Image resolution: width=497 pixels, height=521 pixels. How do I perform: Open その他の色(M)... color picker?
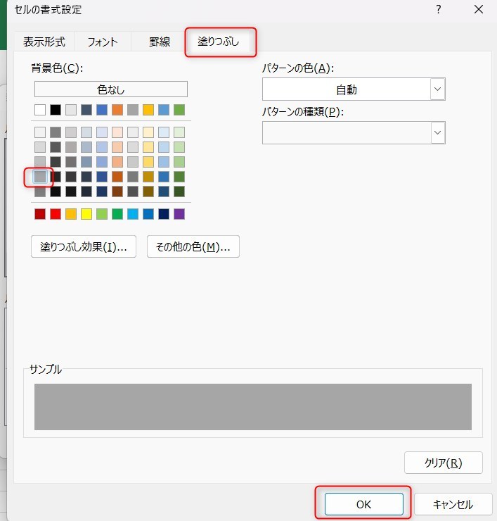point(193,246)
